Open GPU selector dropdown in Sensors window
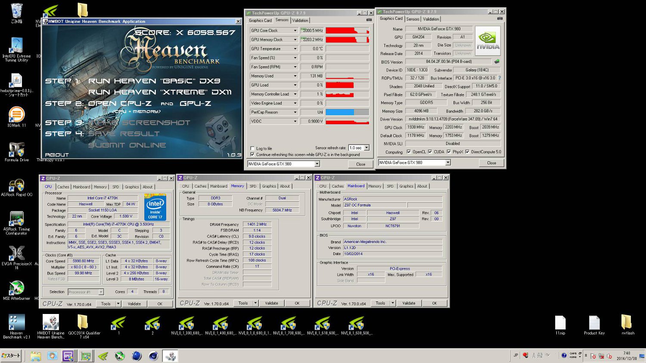 coord(317,164)
